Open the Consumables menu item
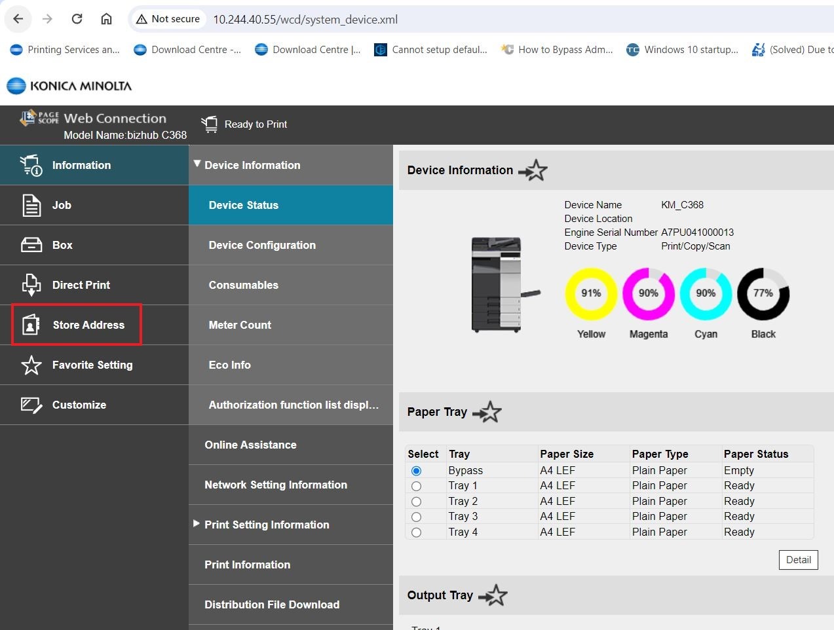 [x=243, y=285]
